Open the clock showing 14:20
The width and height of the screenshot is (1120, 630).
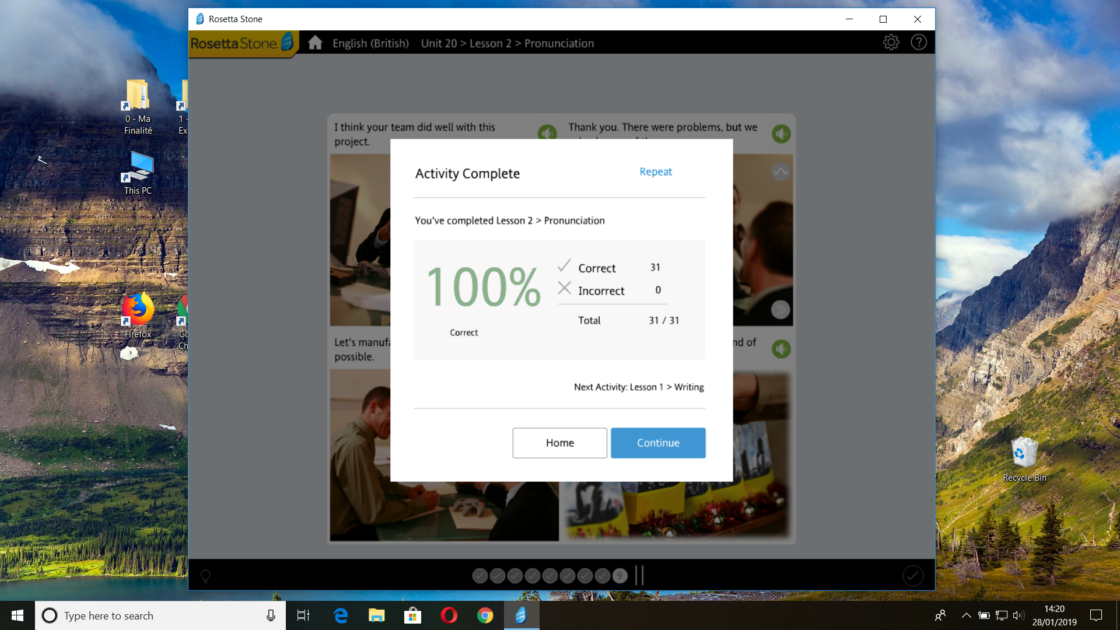pos(1054,615)
